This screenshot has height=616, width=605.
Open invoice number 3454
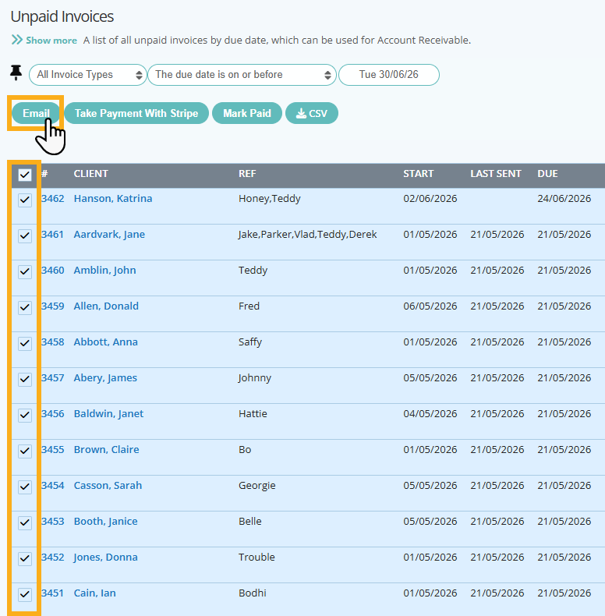pos(53,485)
